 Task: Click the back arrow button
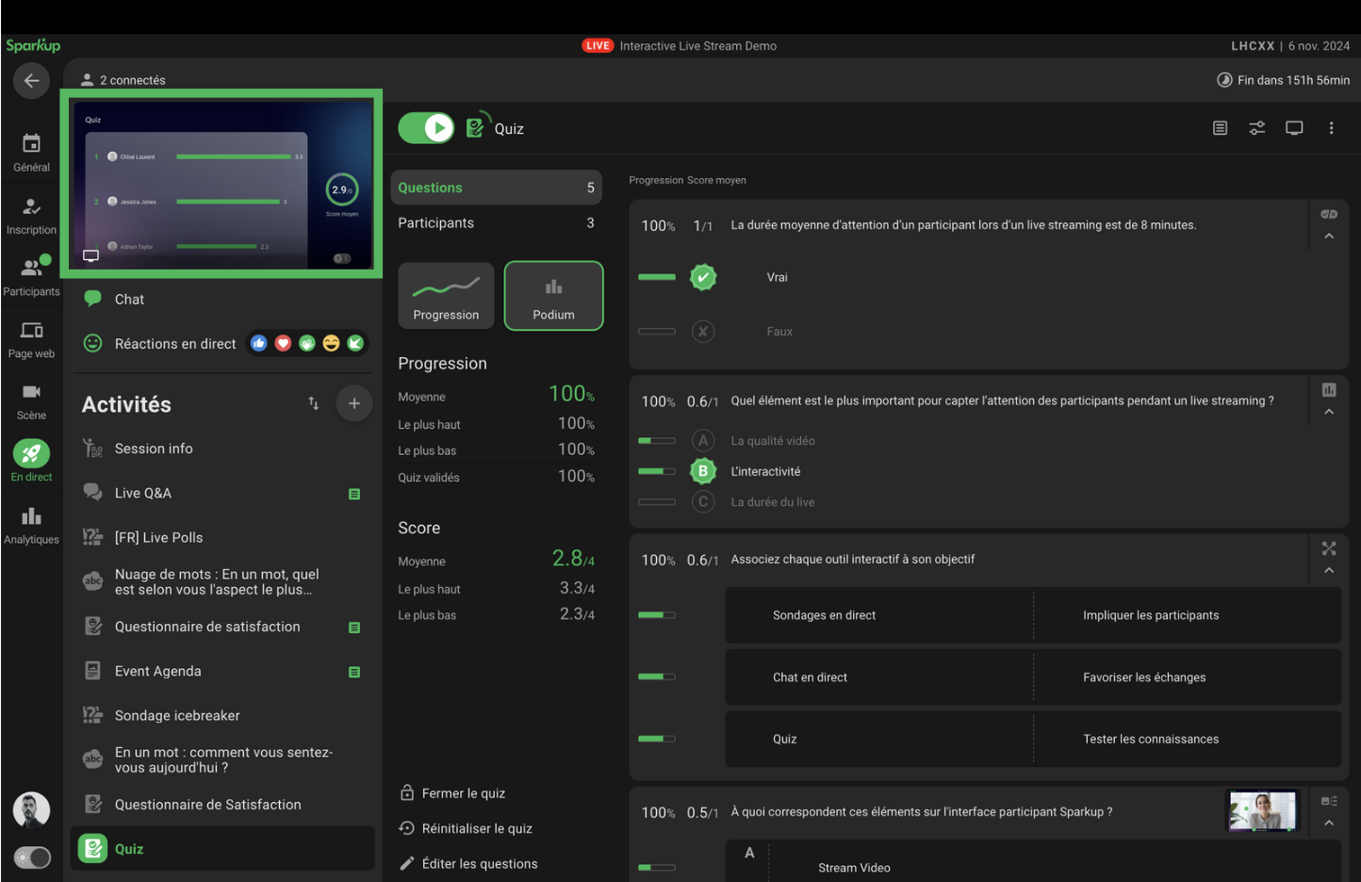tap(31, 81)
